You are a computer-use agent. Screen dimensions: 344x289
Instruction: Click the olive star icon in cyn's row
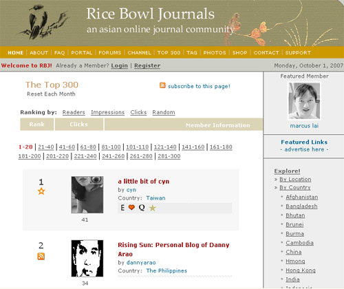(153, 208)
